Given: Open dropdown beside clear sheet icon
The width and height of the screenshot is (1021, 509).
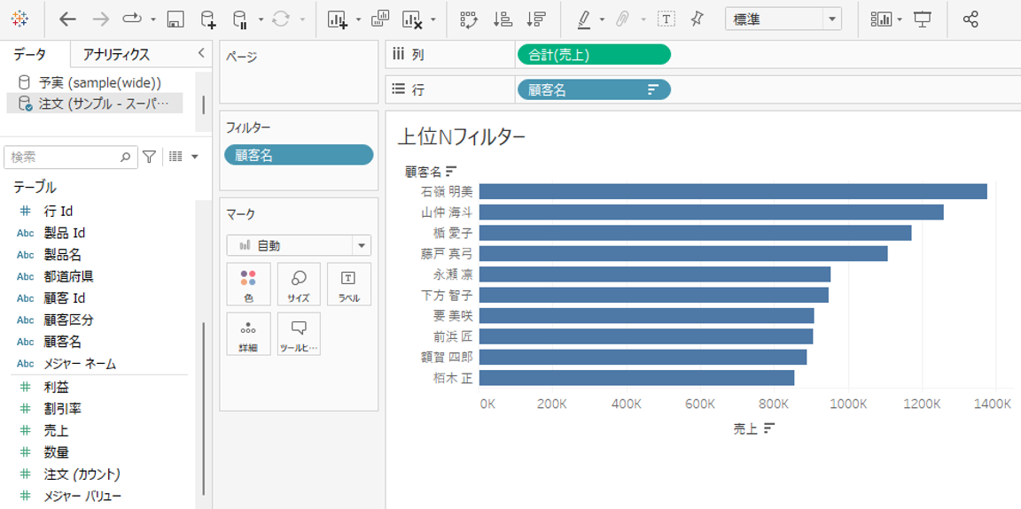Looking at the screenshot, I should pos(433,19).
